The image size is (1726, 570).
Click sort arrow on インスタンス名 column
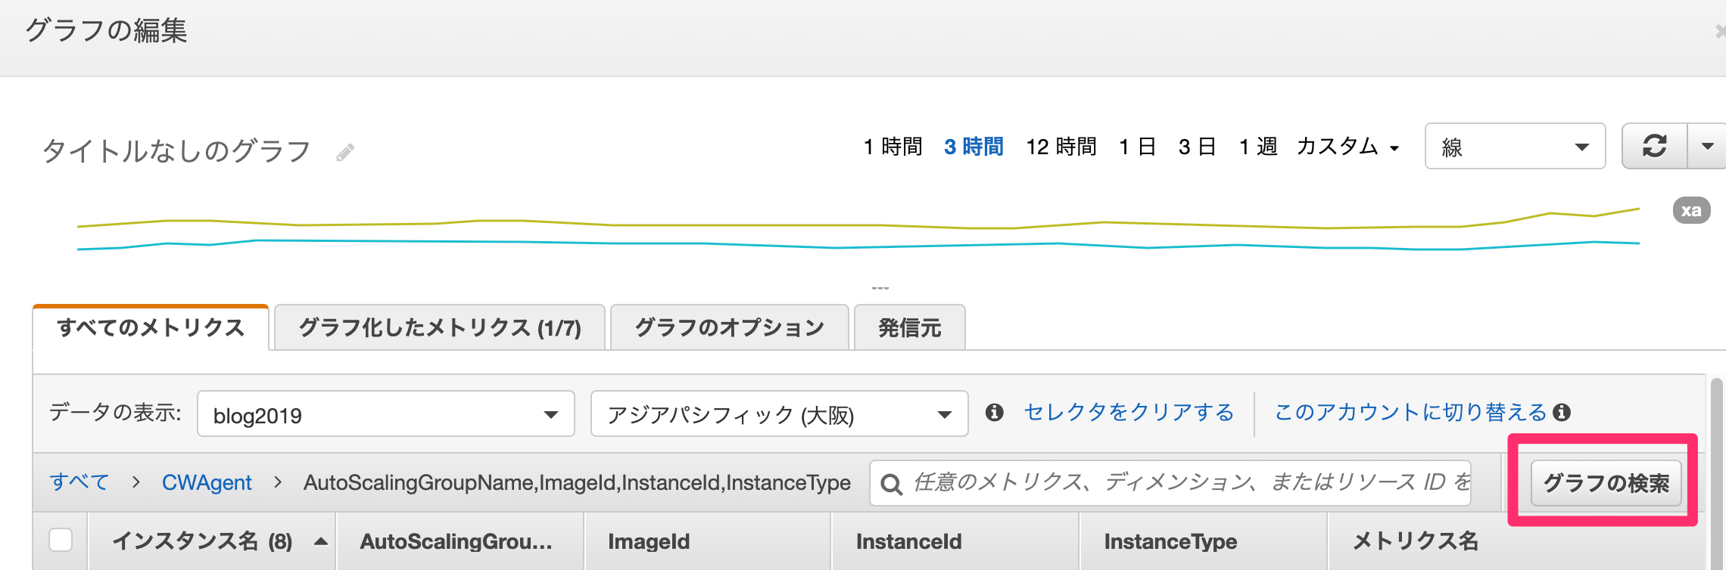coord(320,541)
